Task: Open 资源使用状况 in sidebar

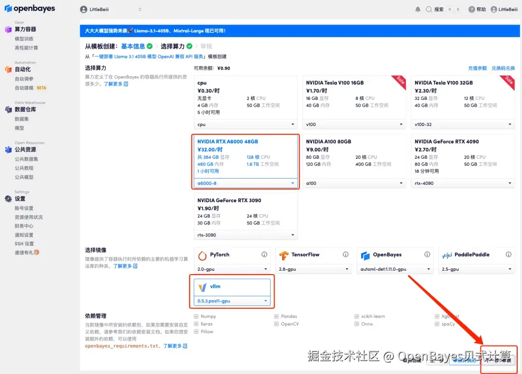Action: coord(29,217)
